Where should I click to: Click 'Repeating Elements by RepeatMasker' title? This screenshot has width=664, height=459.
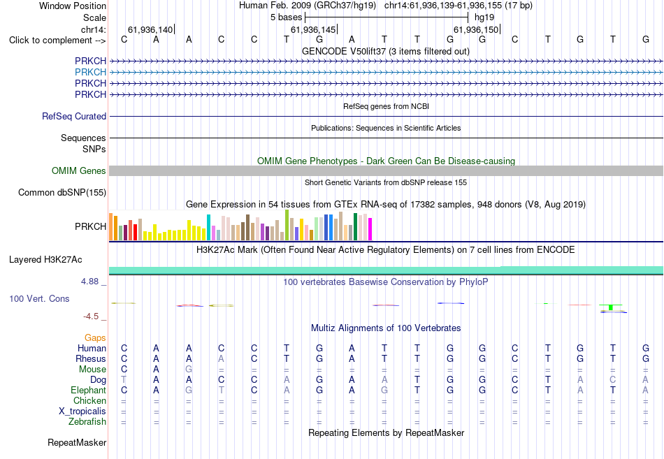tap(386, 433)
